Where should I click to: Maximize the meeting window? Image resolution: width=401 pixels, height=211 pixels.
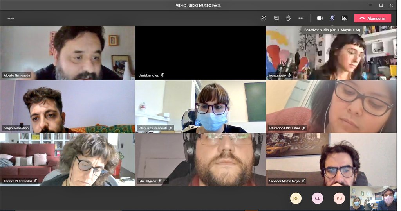[x=381, y=5]
